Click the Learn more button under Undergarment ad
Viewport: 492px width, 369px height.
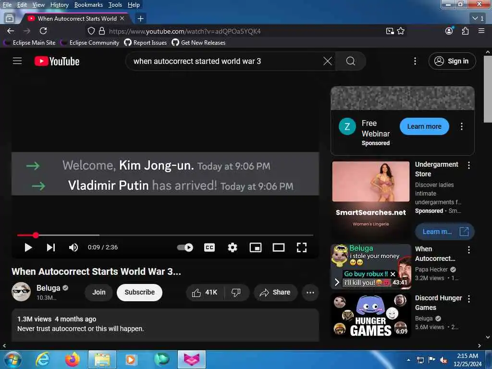point(444,232)
